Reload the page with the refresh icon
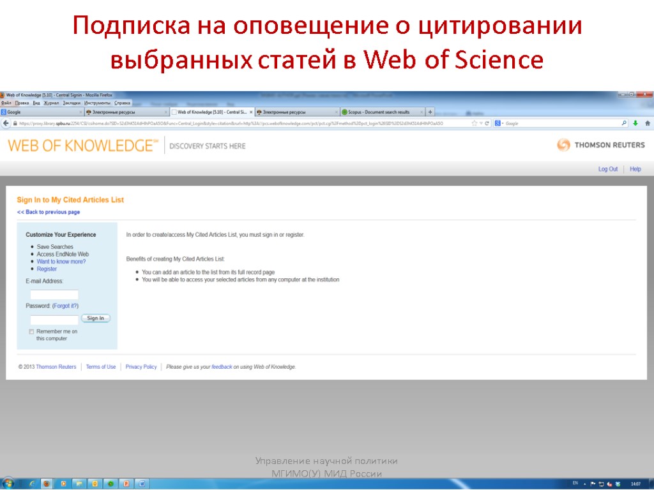 click(487, 123)
